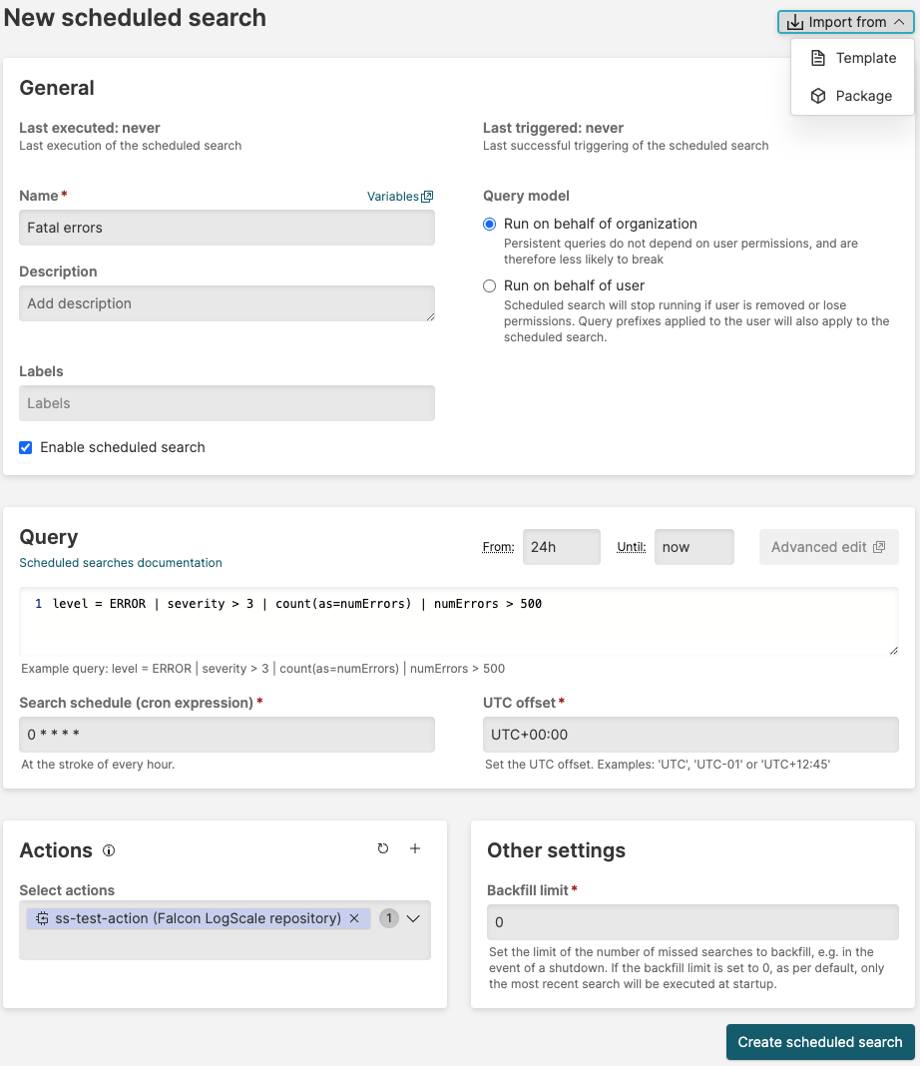Click the Advanced edit button
Screen dimensions: 920x1066
828,547
